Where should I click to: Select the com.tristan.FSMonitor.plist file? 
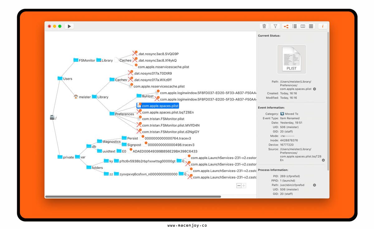tap(161, 119)
